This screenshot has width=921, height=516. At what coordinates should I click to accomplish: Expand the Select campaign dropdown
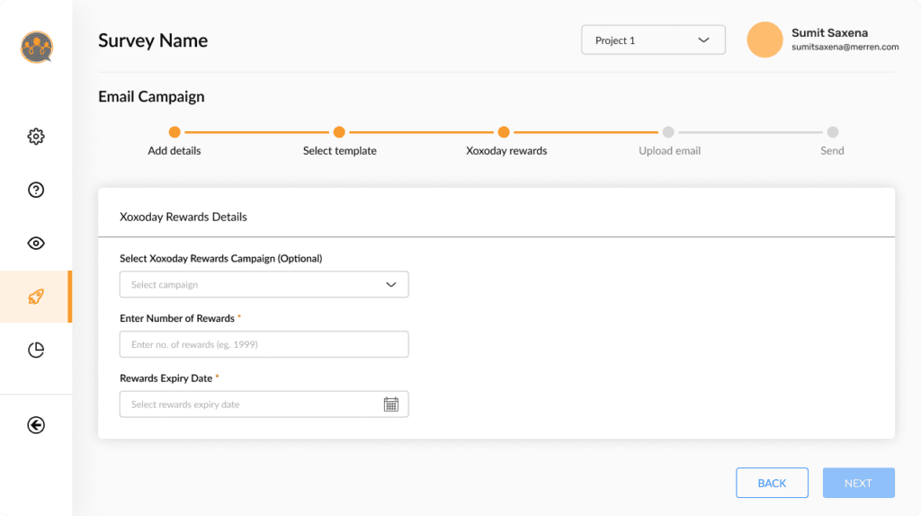coord(264,285)
